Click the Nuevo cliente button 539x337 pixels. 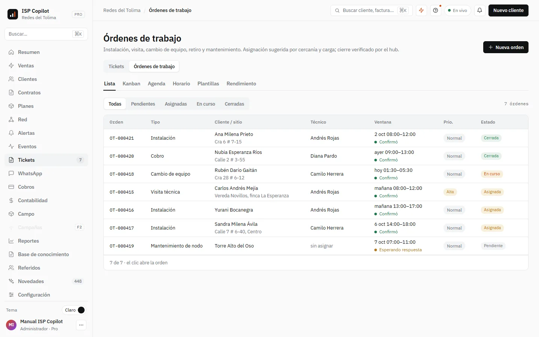click(x=508, y=10)
